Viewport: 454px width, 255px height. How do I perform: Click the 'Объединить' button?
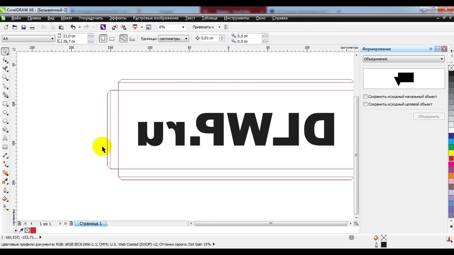pyautogui.click(x=429, y=117)
